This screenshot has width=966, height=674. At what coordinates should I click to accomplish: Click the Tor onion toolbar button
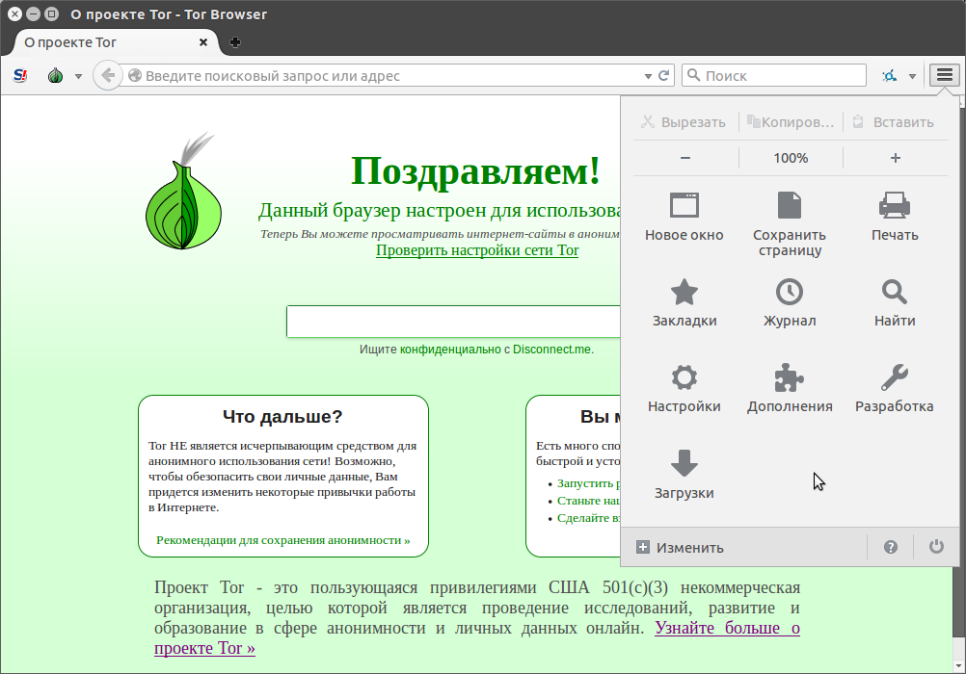tap(56, 76)
